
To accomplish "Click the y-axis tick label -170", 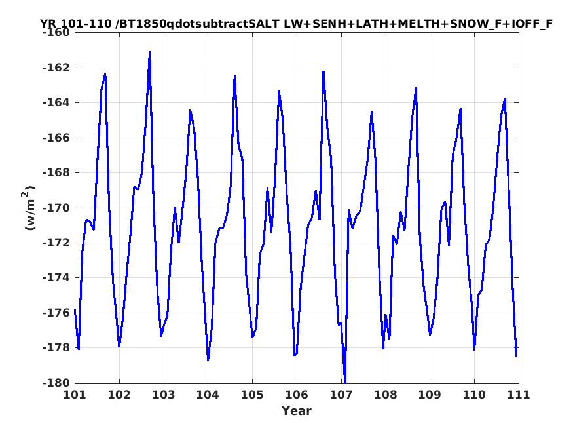I will pyautogui.click(x=56, y=208).
